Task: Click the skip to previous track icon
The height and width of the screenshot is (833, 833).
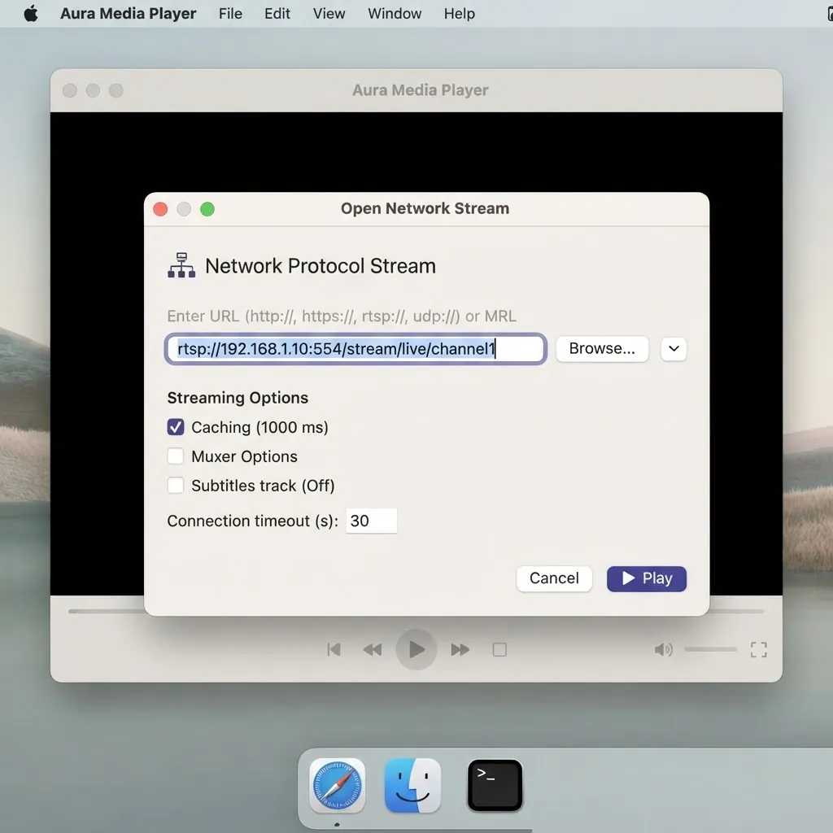Action: (334, 649)
